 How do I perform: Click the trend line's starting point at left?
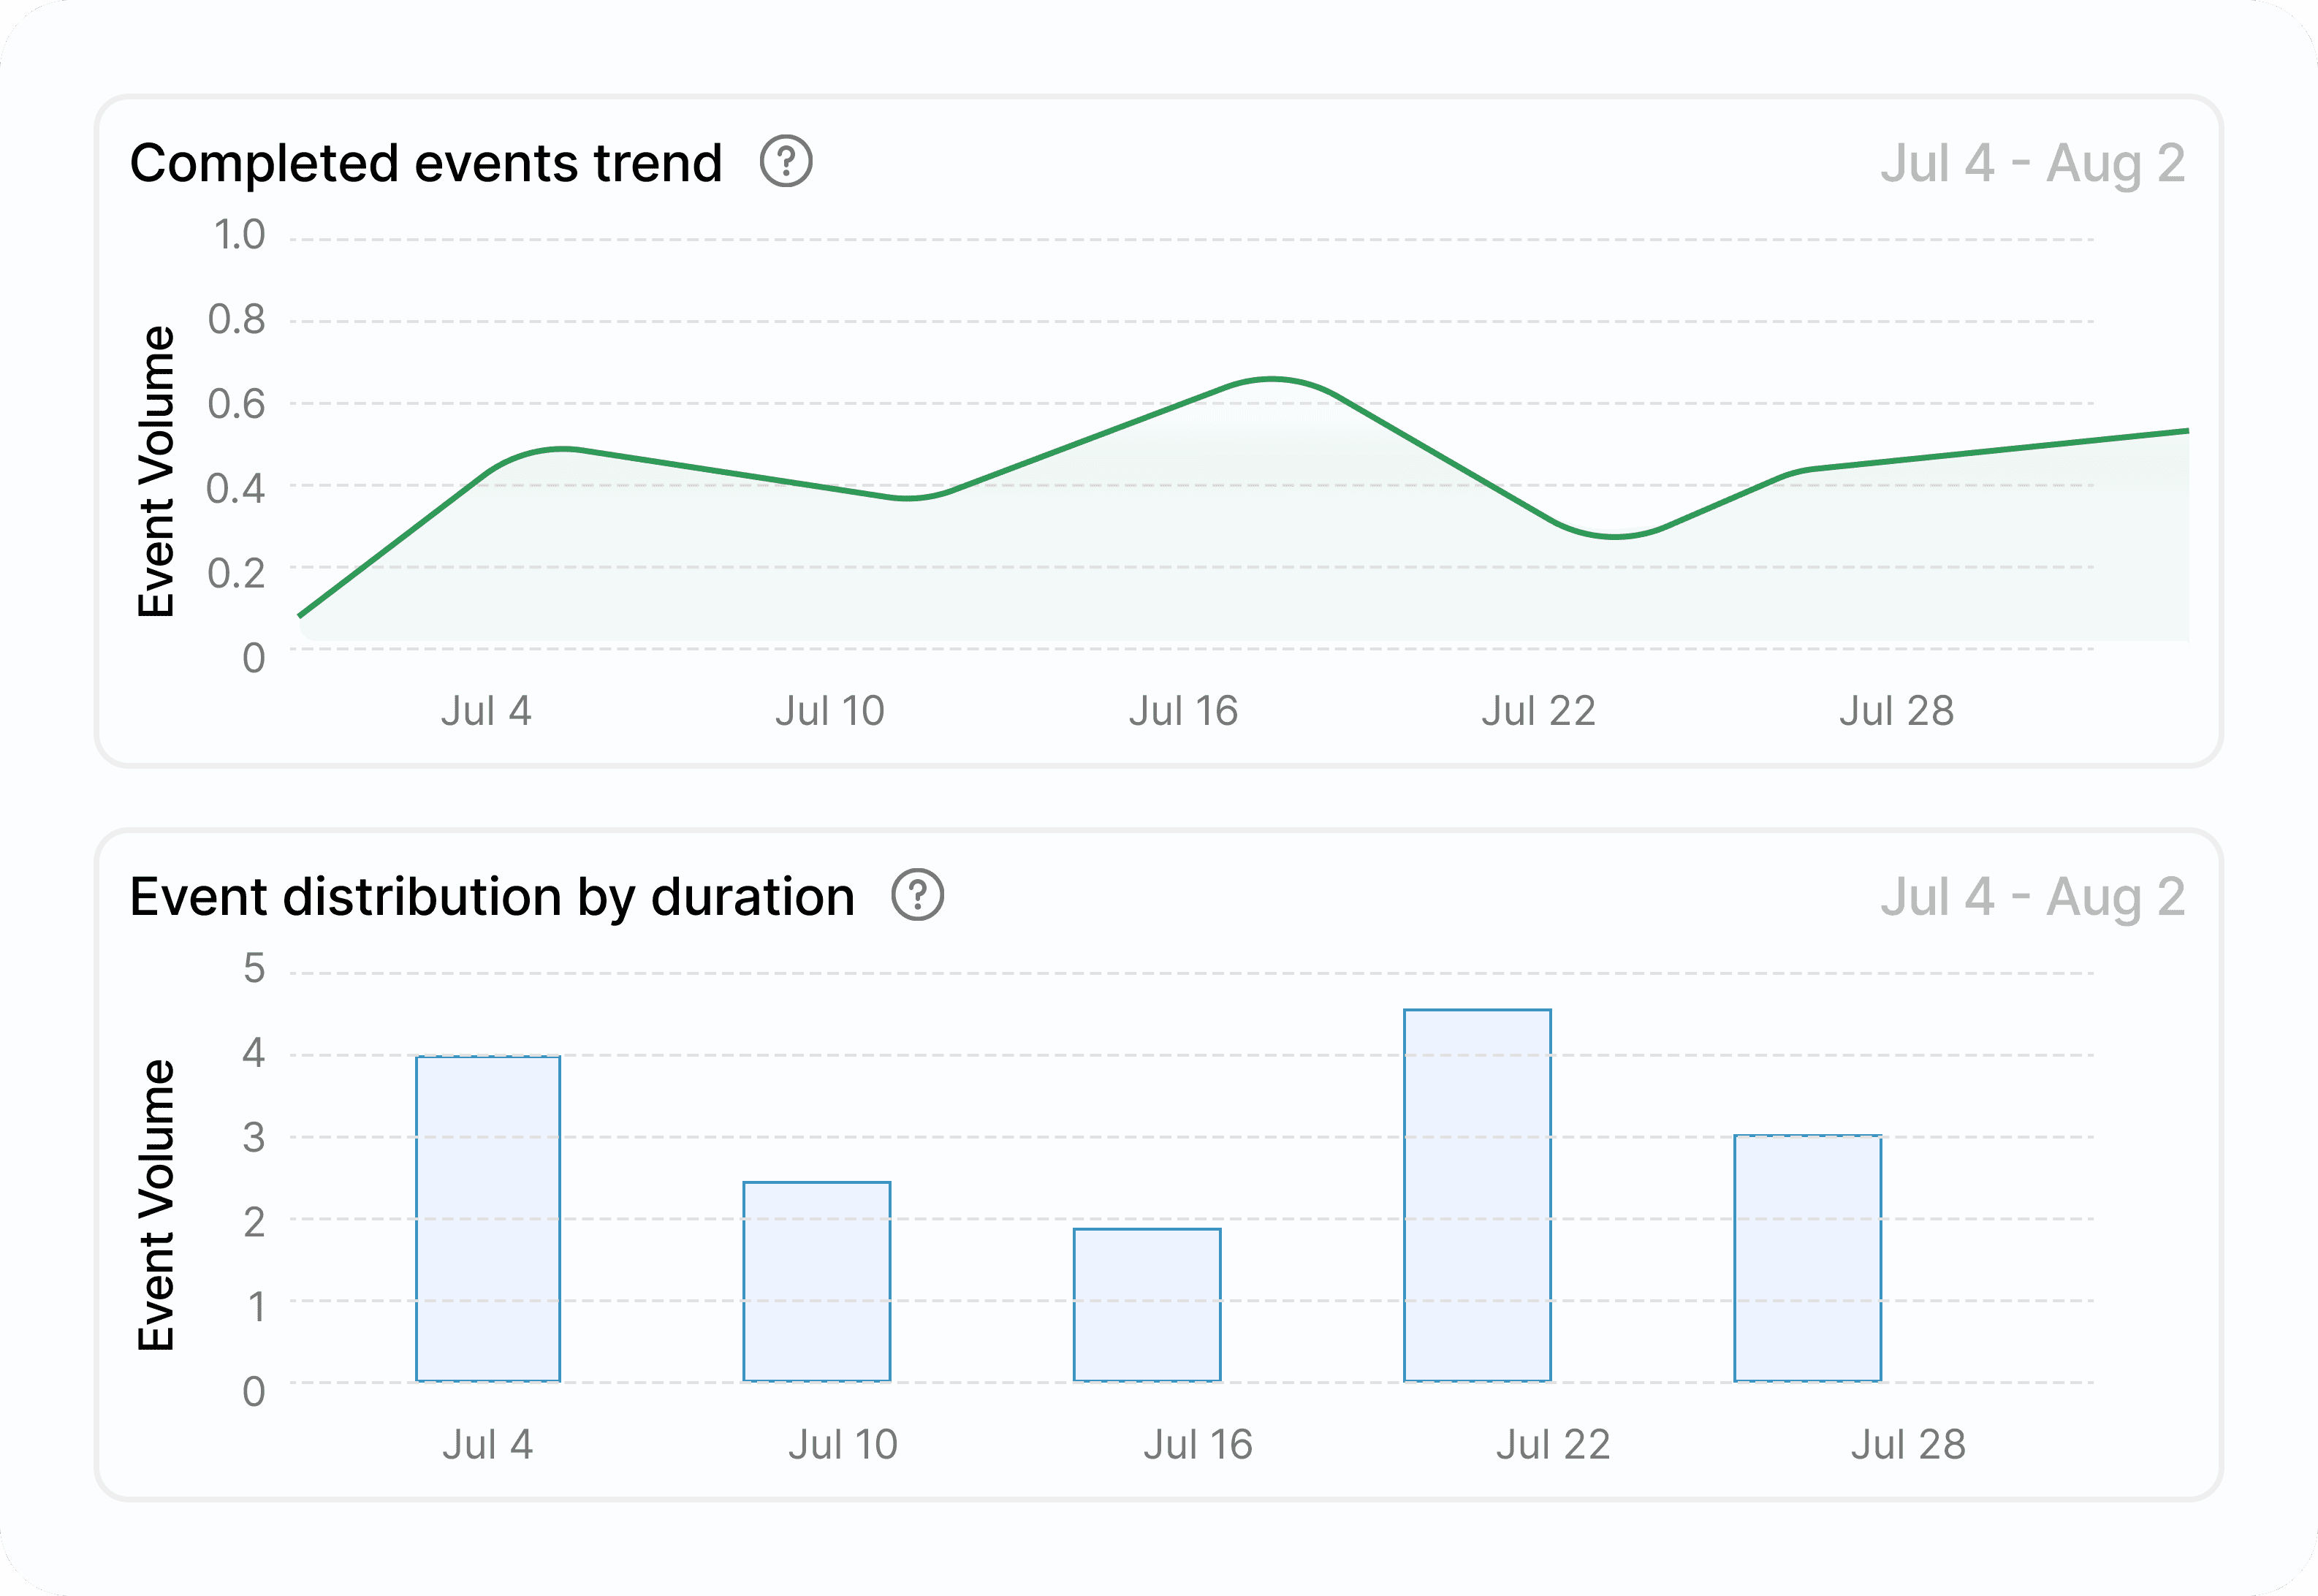click(301, 615)
